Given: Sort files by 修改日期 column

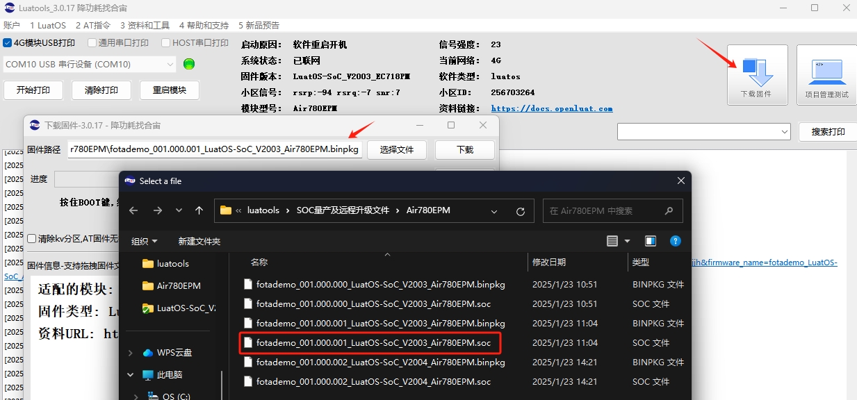Looking at the screenshot, I should [x=549, y=262].
